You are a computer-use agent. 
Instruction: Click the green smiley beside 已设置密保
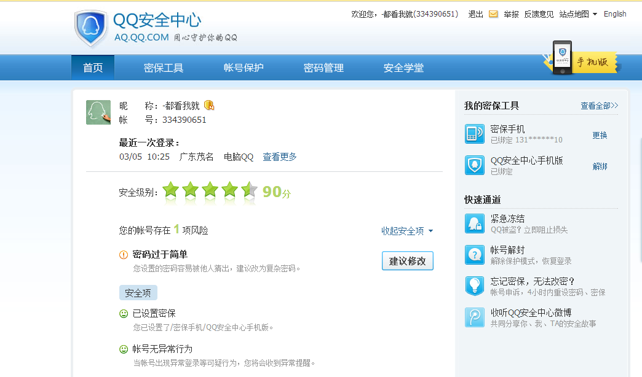coord(123,314)
